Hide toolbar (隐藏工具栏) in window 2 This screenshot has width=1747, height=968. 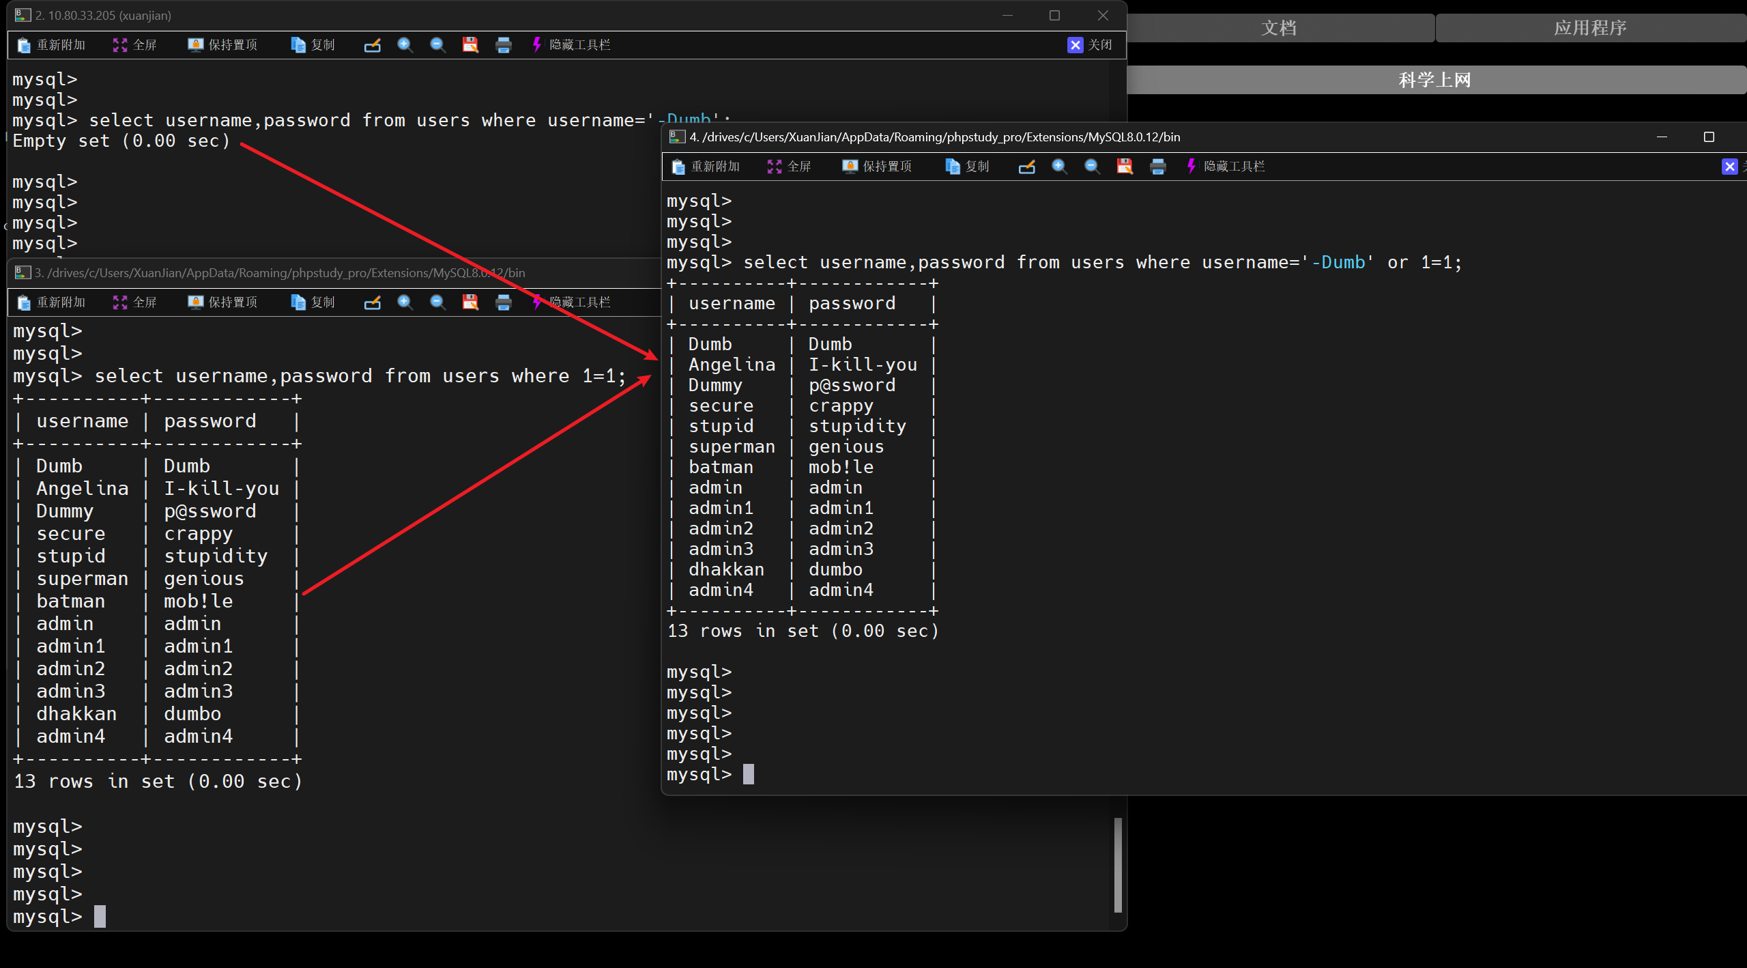pos(571,45)
